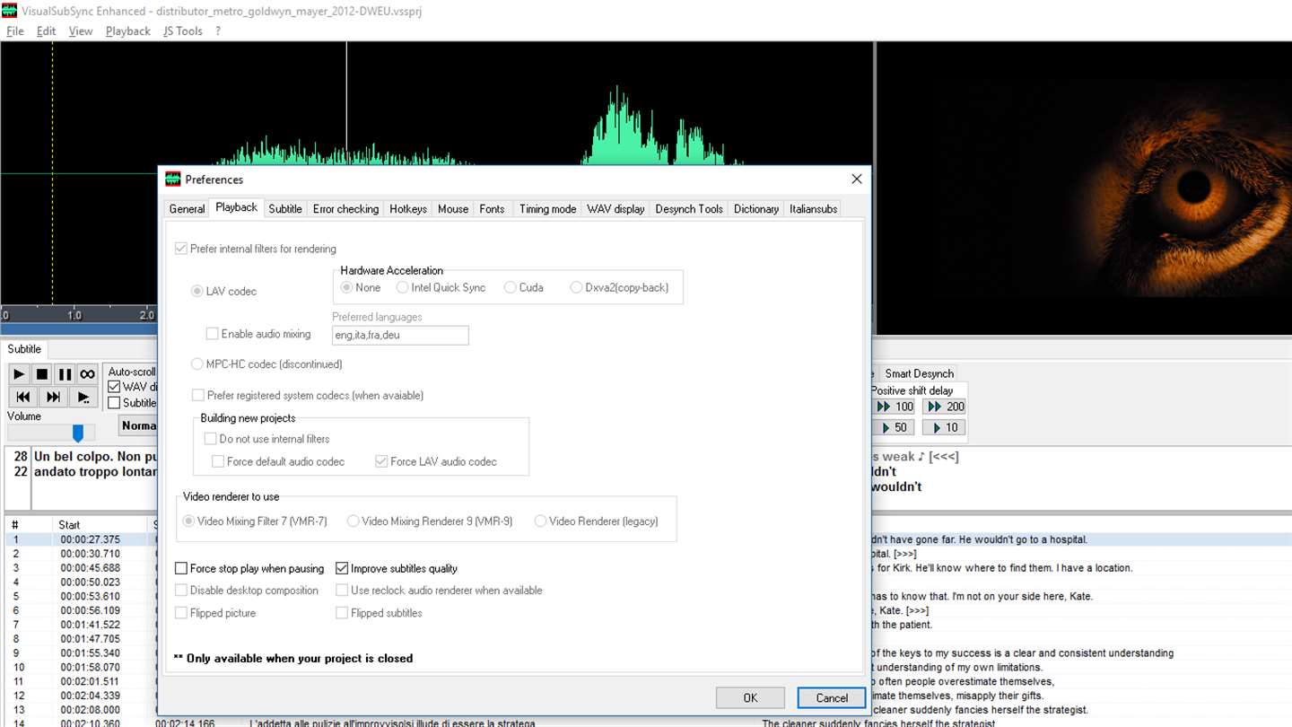This screenshot has height=727, width=1292.
Task: Start playback with the Play button
Action: click(x=19, y=374)
